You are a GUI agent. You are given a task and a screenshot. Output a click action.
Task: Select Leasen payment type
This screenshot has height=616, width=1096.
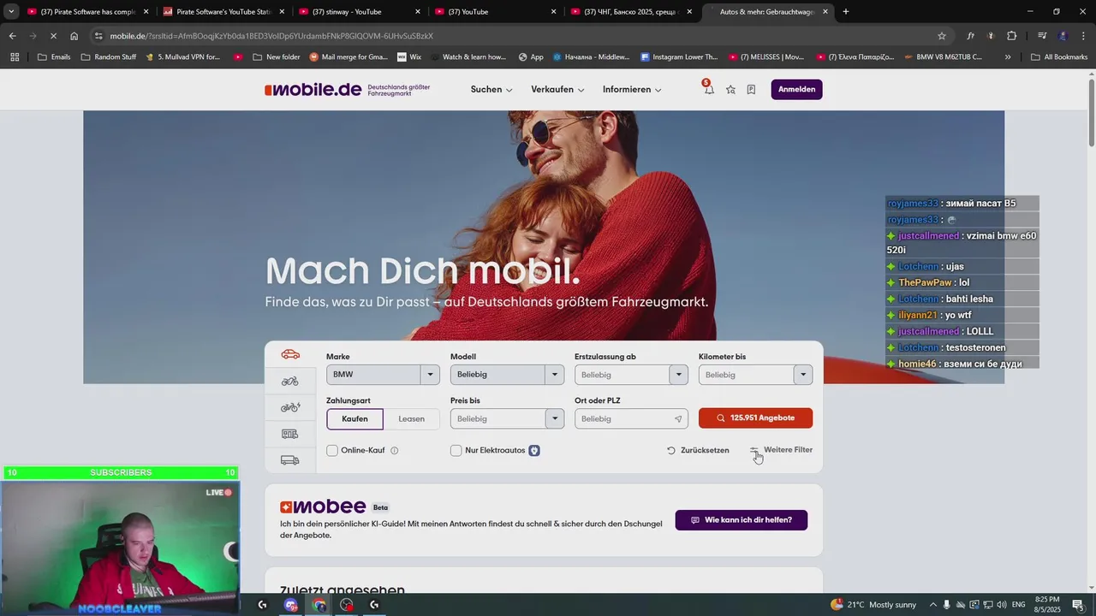(x=411, y=419)
